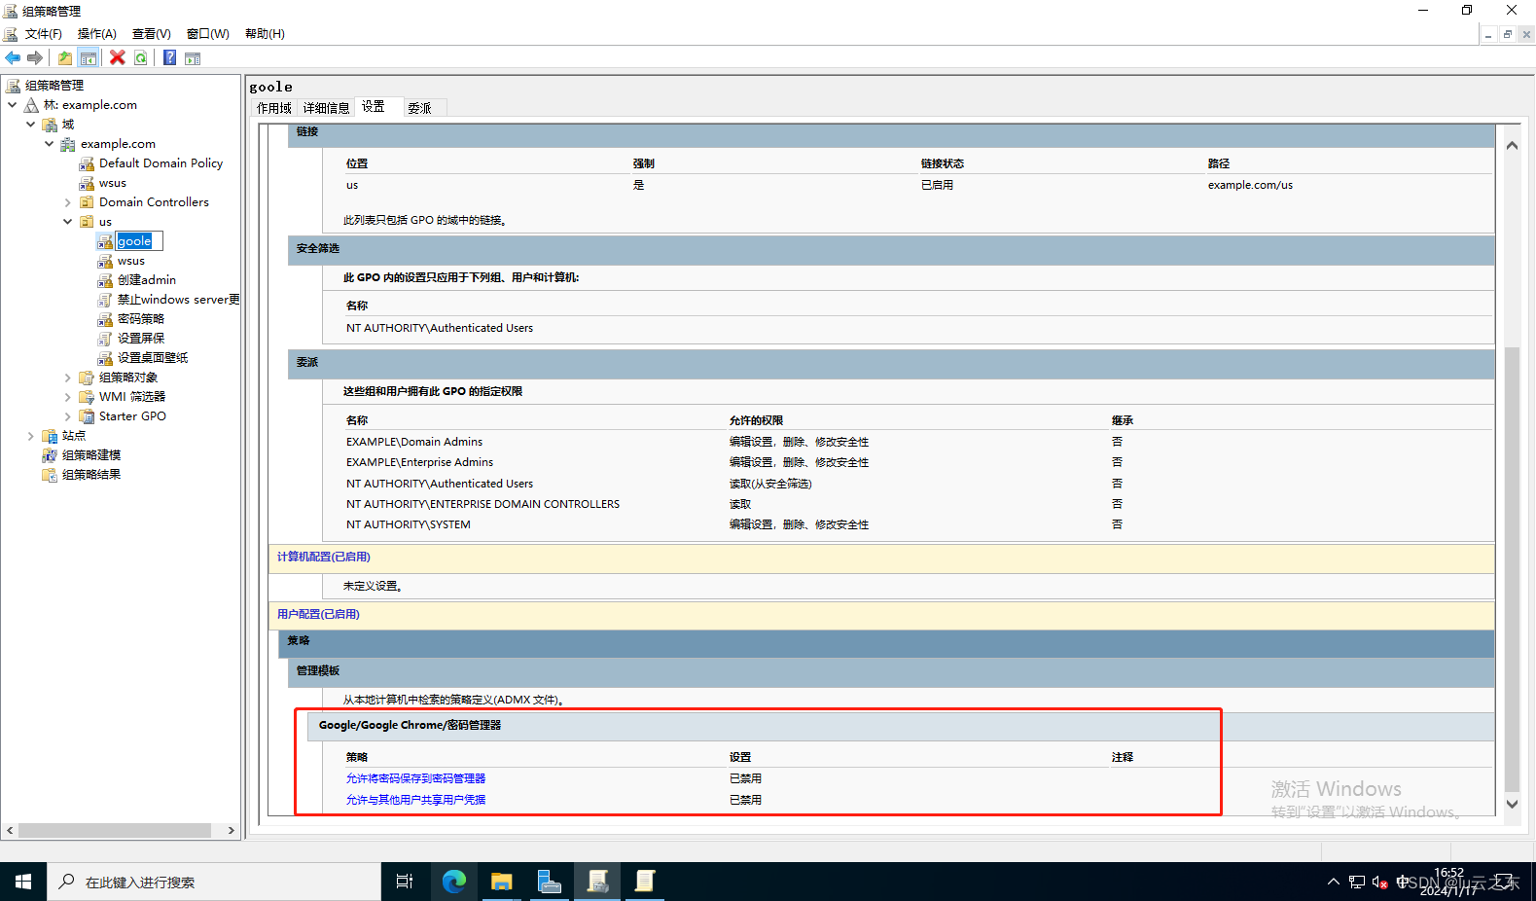1536x901 pixels.
Task: Switch to the 作用域 tab
Action: coord(274,108)
